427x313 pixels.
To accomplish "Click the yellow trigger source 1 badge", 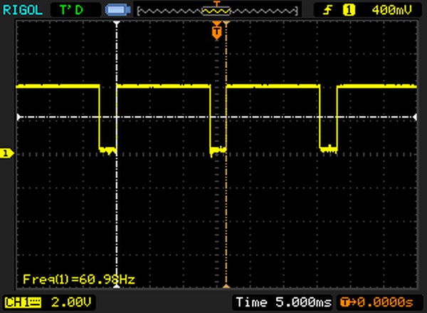I will pyautogui.click(x=349, y=10).
